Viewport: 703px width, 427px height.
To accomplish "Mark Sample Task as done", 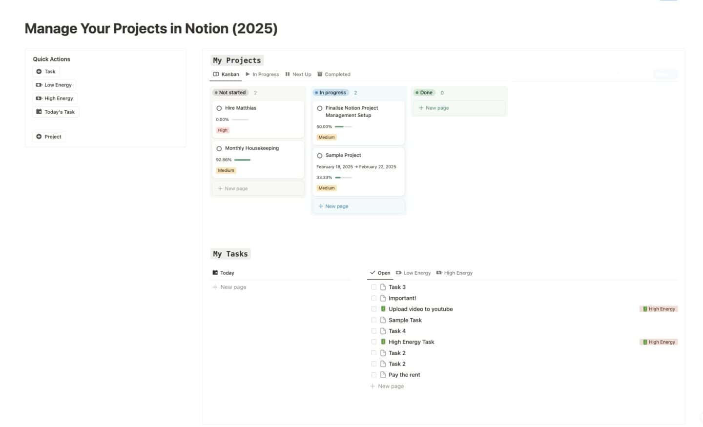I will click(374, 320).
